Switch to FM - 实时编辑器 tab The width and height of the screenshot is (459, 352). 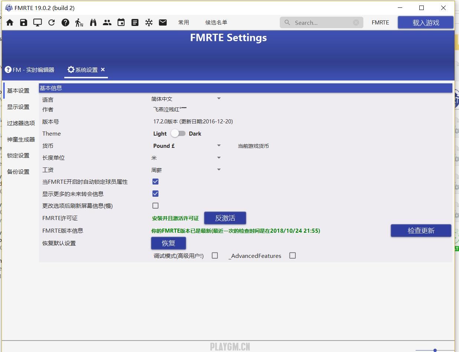click(x=30, y=70)
